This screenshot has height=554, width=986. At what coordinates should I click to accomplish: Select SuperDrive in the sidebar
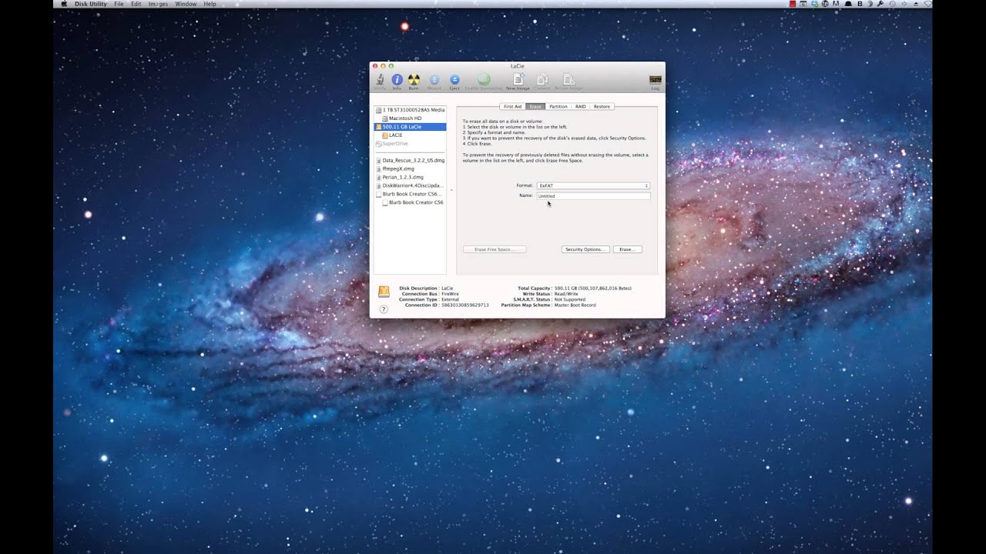[410, 143]
